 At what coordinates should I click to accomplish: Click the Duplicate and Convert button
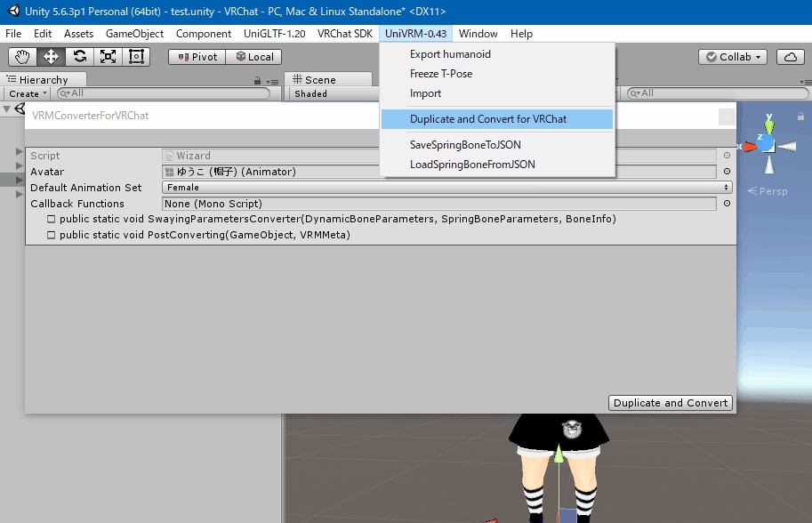[x=670, y=403]
